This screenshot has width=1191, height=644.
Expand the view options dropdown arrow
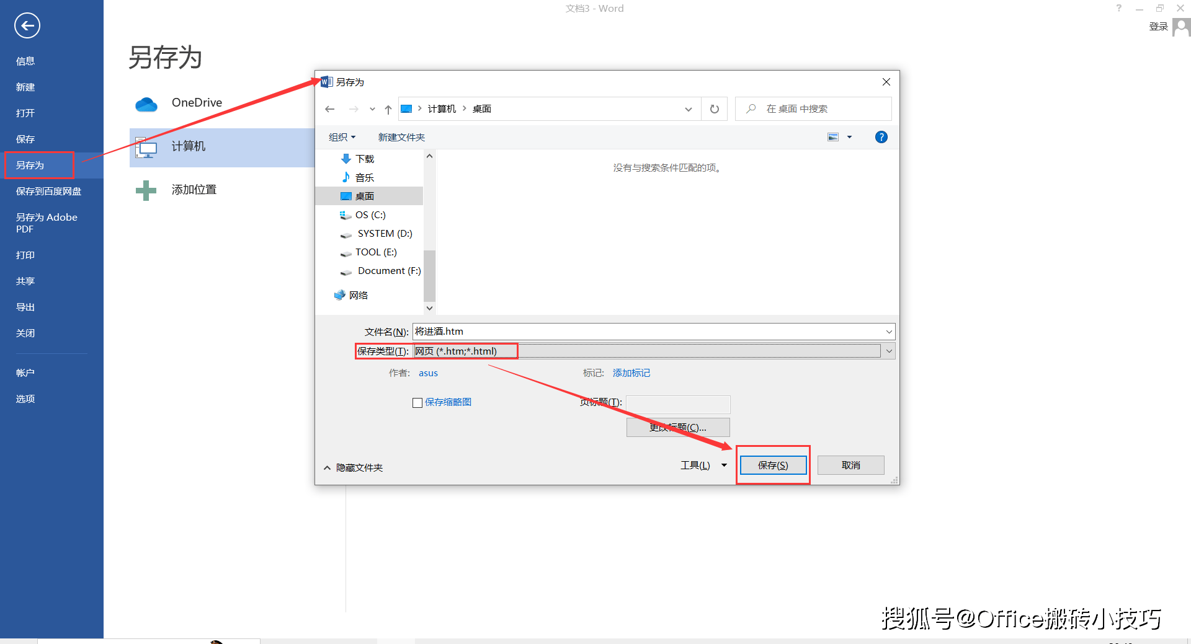click(x=850, y=137)
